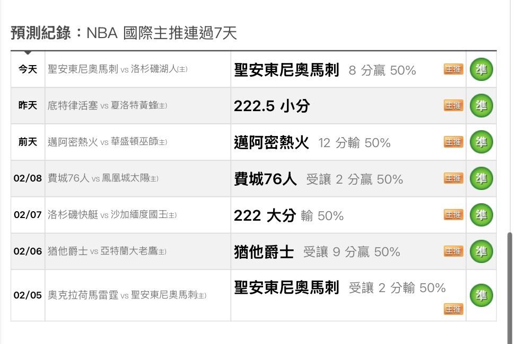Click green 準 icon in 02/07 row
This screenshot has height=344, width=517.
481,215
